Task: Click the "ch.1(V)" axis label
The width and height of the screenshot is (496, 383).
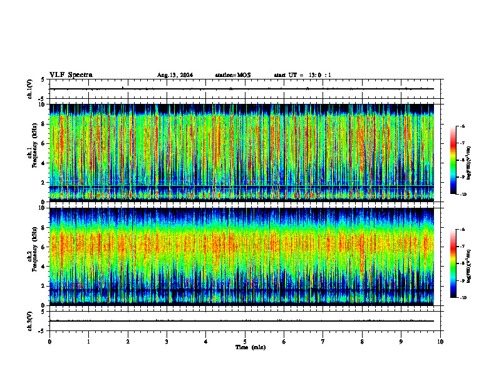Action: click(x=30, y=89)
